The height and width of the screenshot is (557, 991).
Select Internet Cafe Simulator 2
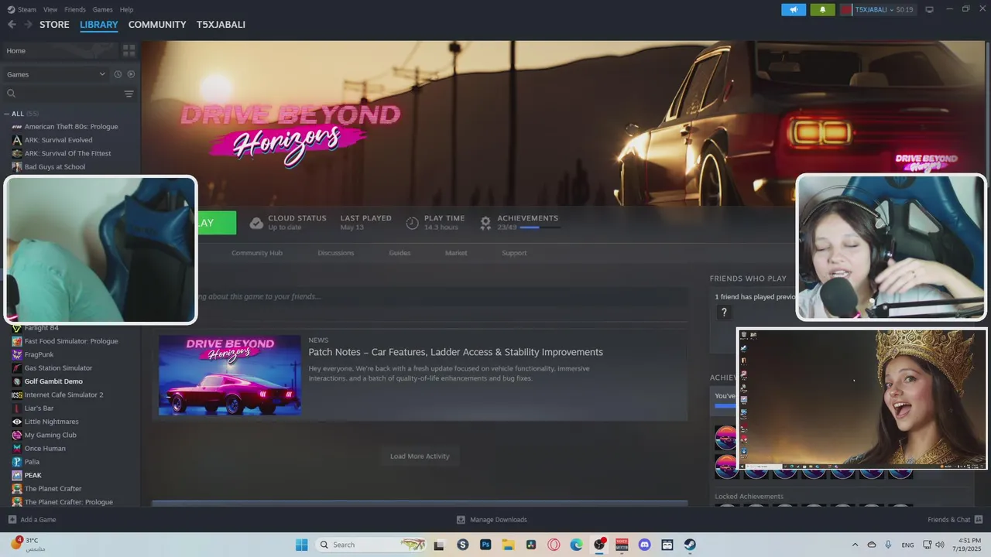pos(63,395)
